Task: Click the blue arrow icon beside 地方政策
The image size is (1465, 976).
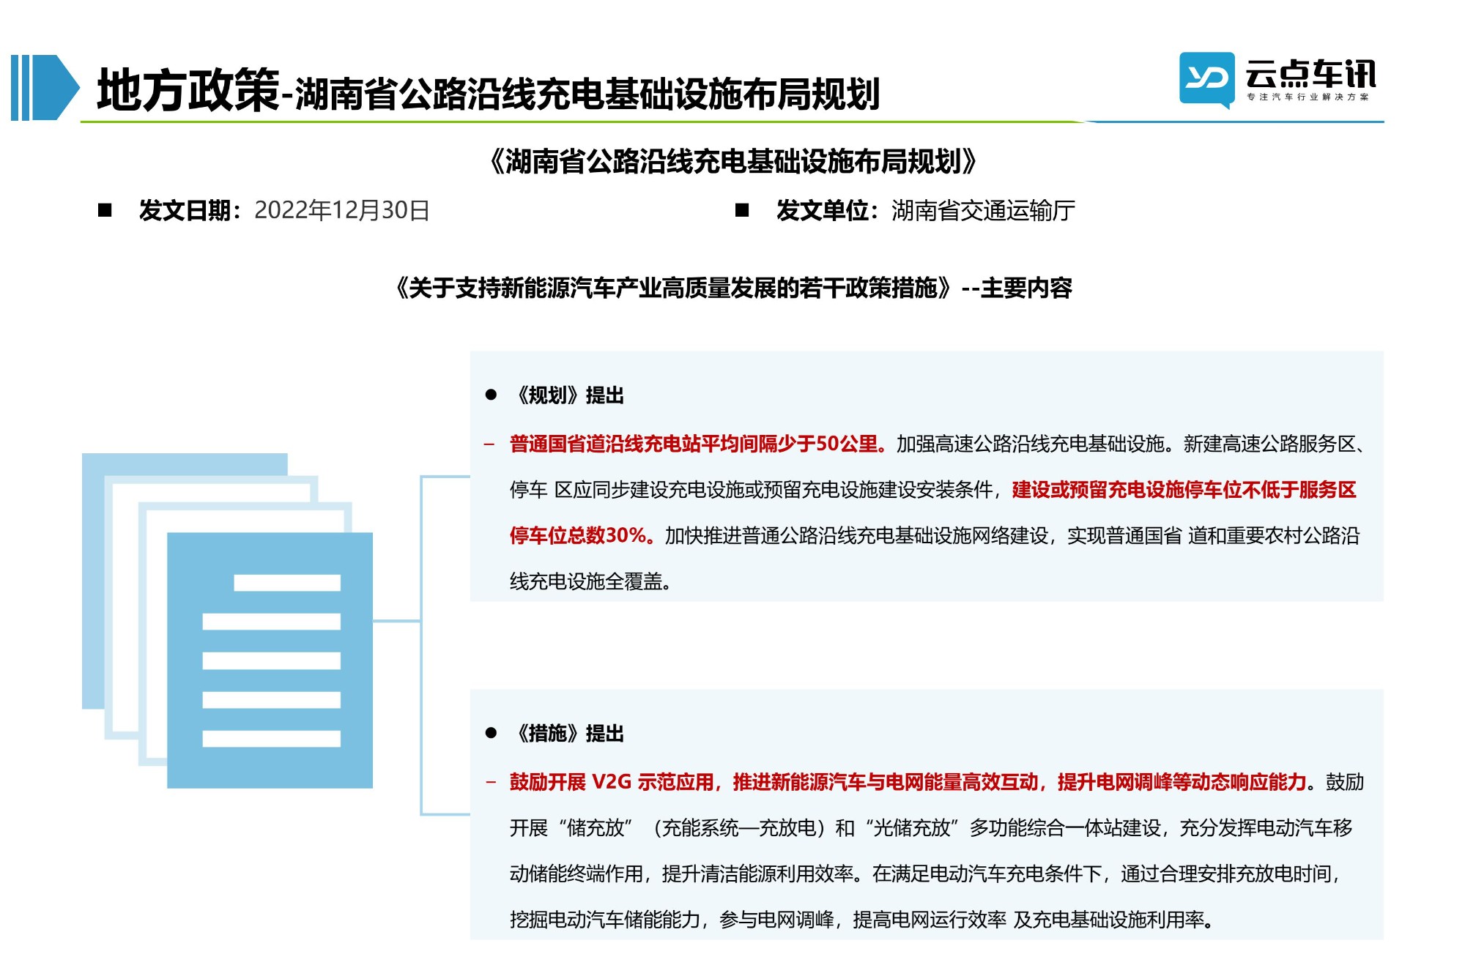Action: (45, 87)
